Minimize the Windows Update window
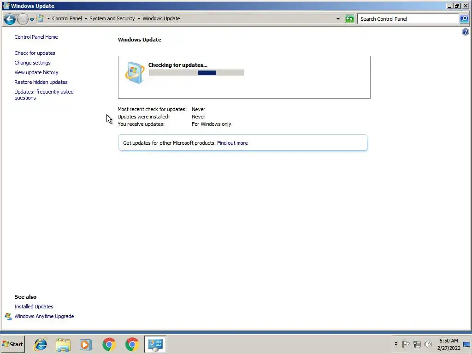This screenshot has height=354, width=472. (449, 6)
